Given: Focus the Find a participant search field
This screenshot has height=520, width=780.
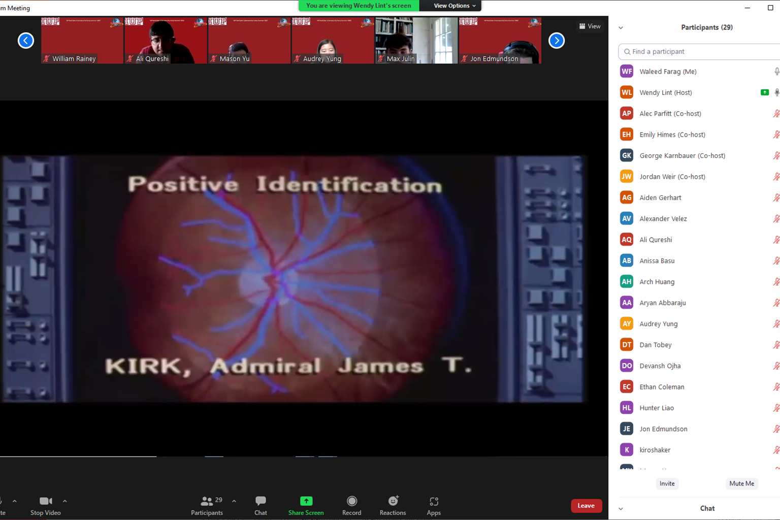Looking at the screenshot, I should pyautogui.click(x=700, y=52).
